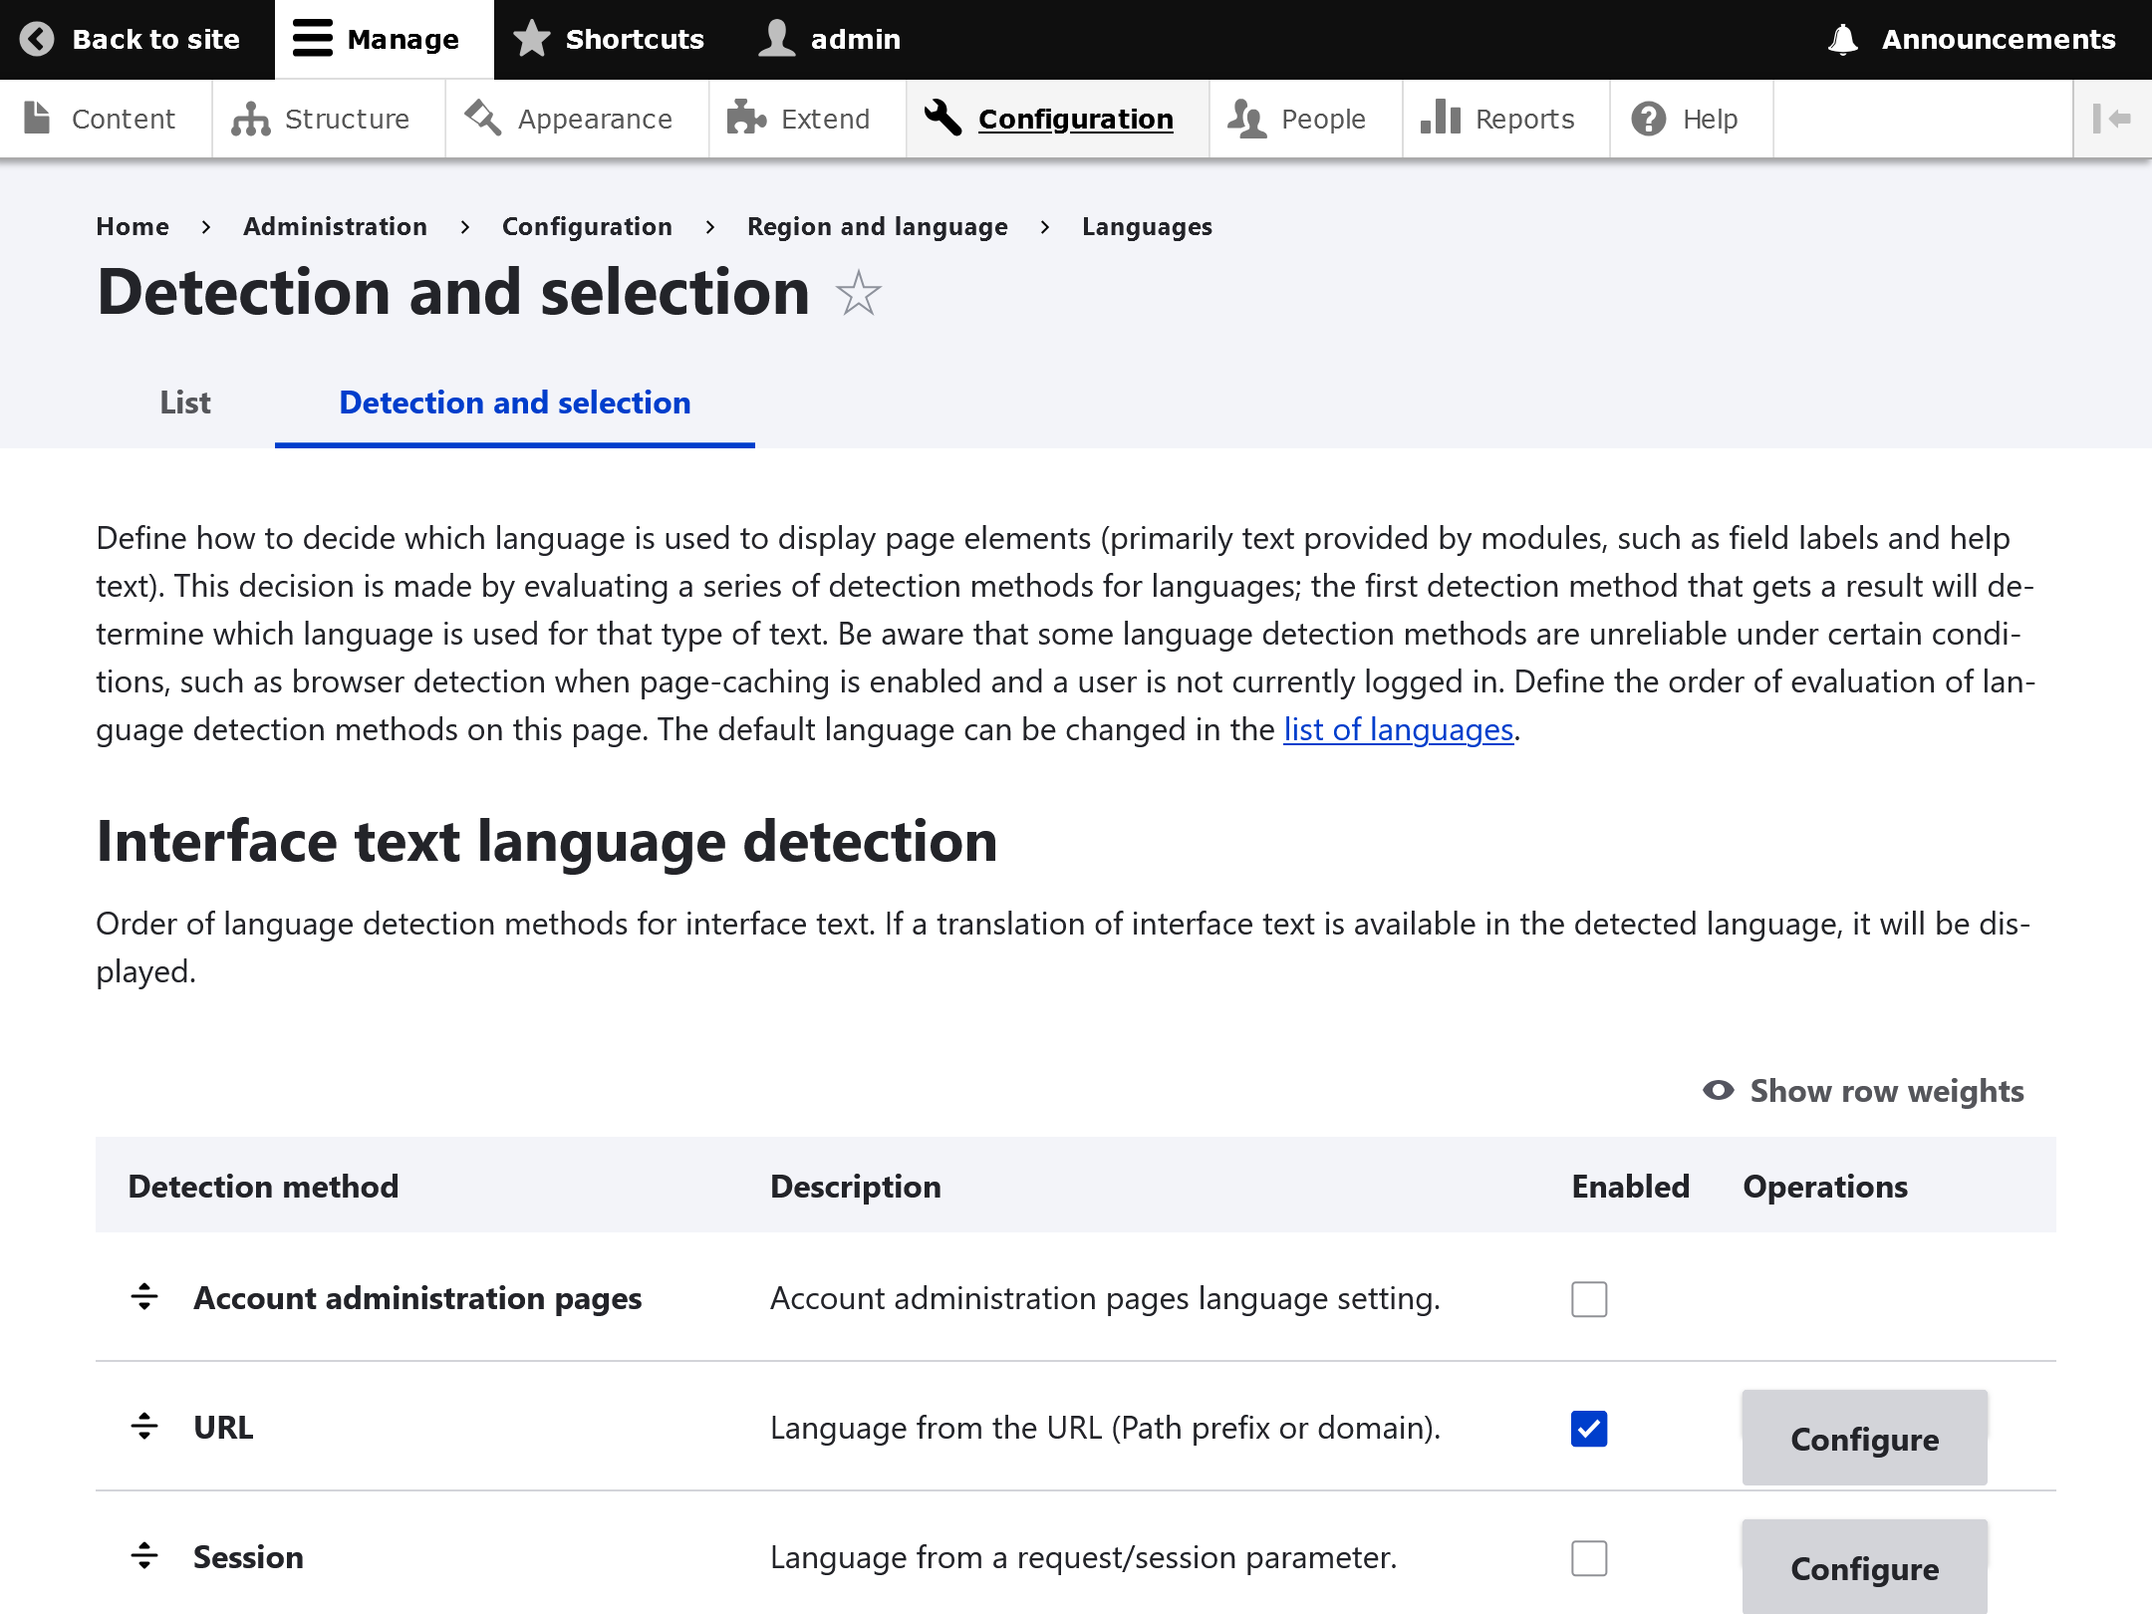The height and width of the screenshot is (1614, 2152).
Task: Open the Help question mark icon
Action: [x=1649, y=119]
